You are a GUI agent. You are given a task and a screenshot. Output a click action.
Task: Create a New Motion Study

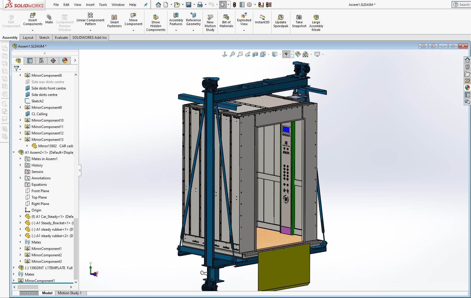(x=210, y=22)
